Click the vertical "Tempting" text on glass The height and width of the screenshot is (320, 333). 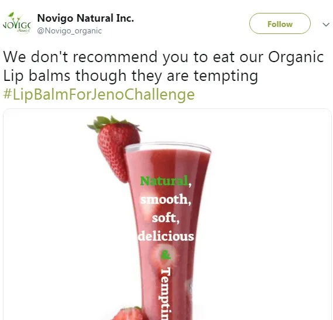[x=166, y=294]
